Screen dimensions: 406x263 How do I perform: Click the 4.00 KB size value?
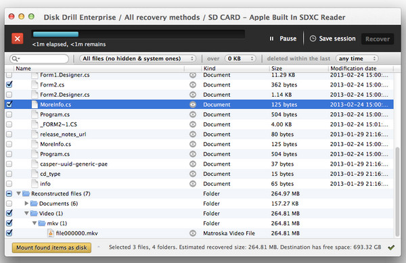[x=281, y=124]
